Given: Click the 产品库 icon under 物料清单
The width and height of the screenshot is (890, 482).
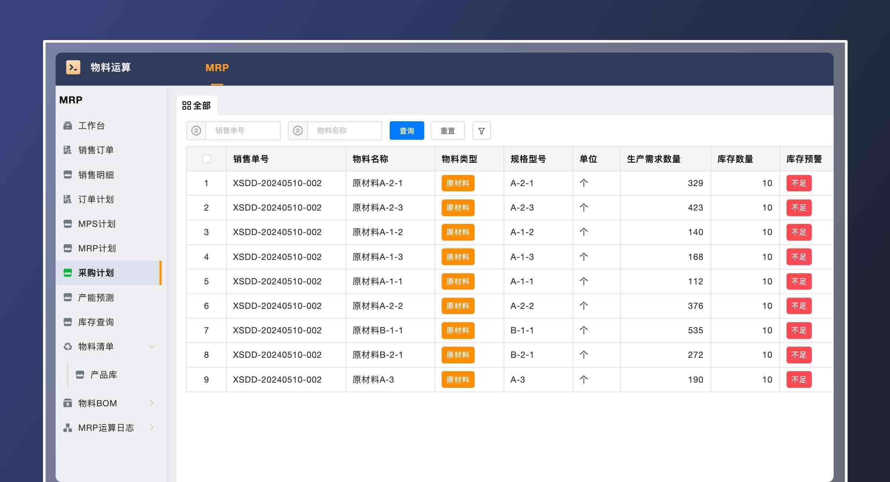Looking at the screenshot, I should point(80,374).
